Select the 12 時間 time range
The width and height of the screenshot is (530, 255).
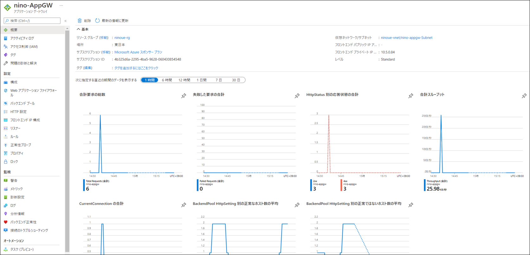point(184,80)
